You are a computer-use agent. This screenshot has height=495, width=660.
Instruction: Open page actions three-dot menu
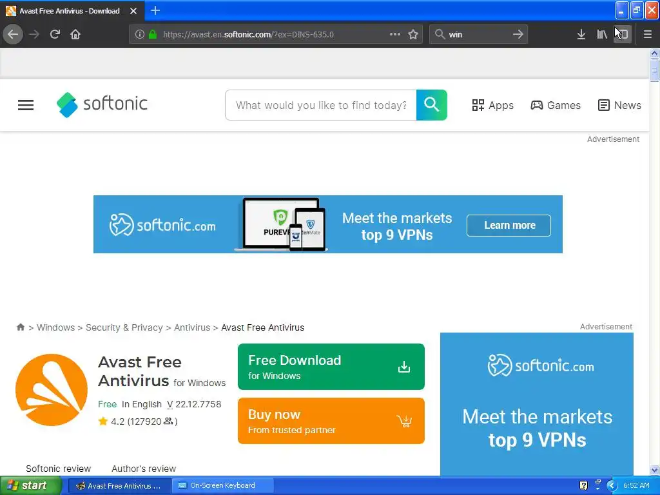point(395,35)
